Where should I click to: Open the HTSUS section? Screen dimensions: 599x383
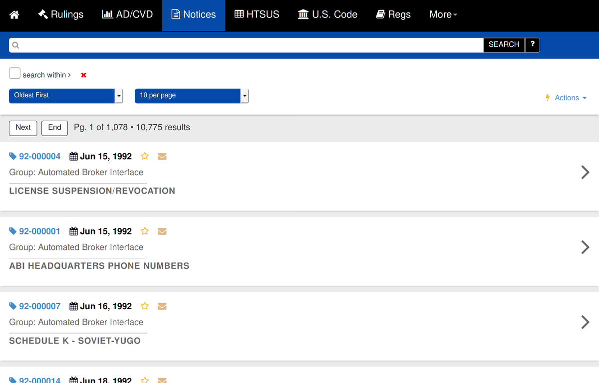pos(257,14)
